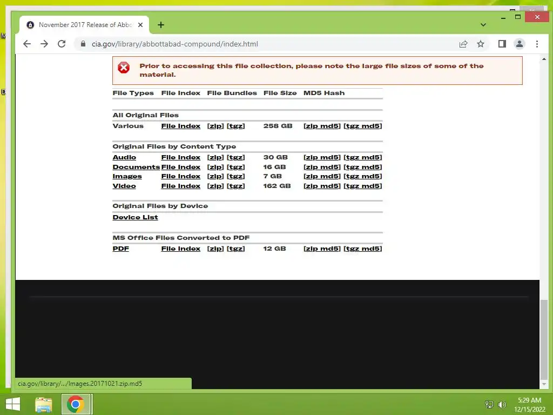Open the Various File Index link

click(180, 126)
